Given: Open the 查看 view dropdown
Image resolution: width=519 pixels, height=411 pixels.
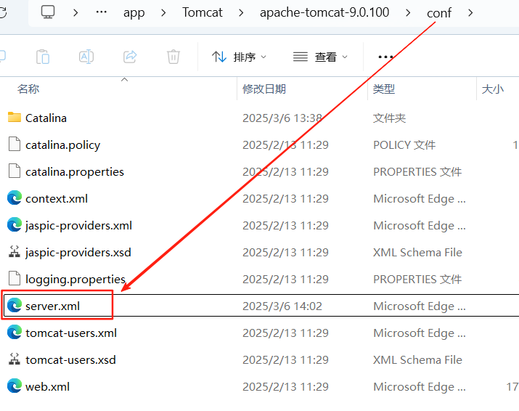Looking at the screenshot, I should pyautogui.click(x=320, y=57).
